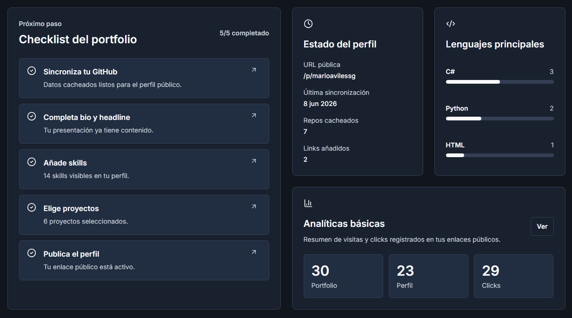Click the C# language progress bar
This screenshot has height=318, width=572.
[x=499, y=82]
